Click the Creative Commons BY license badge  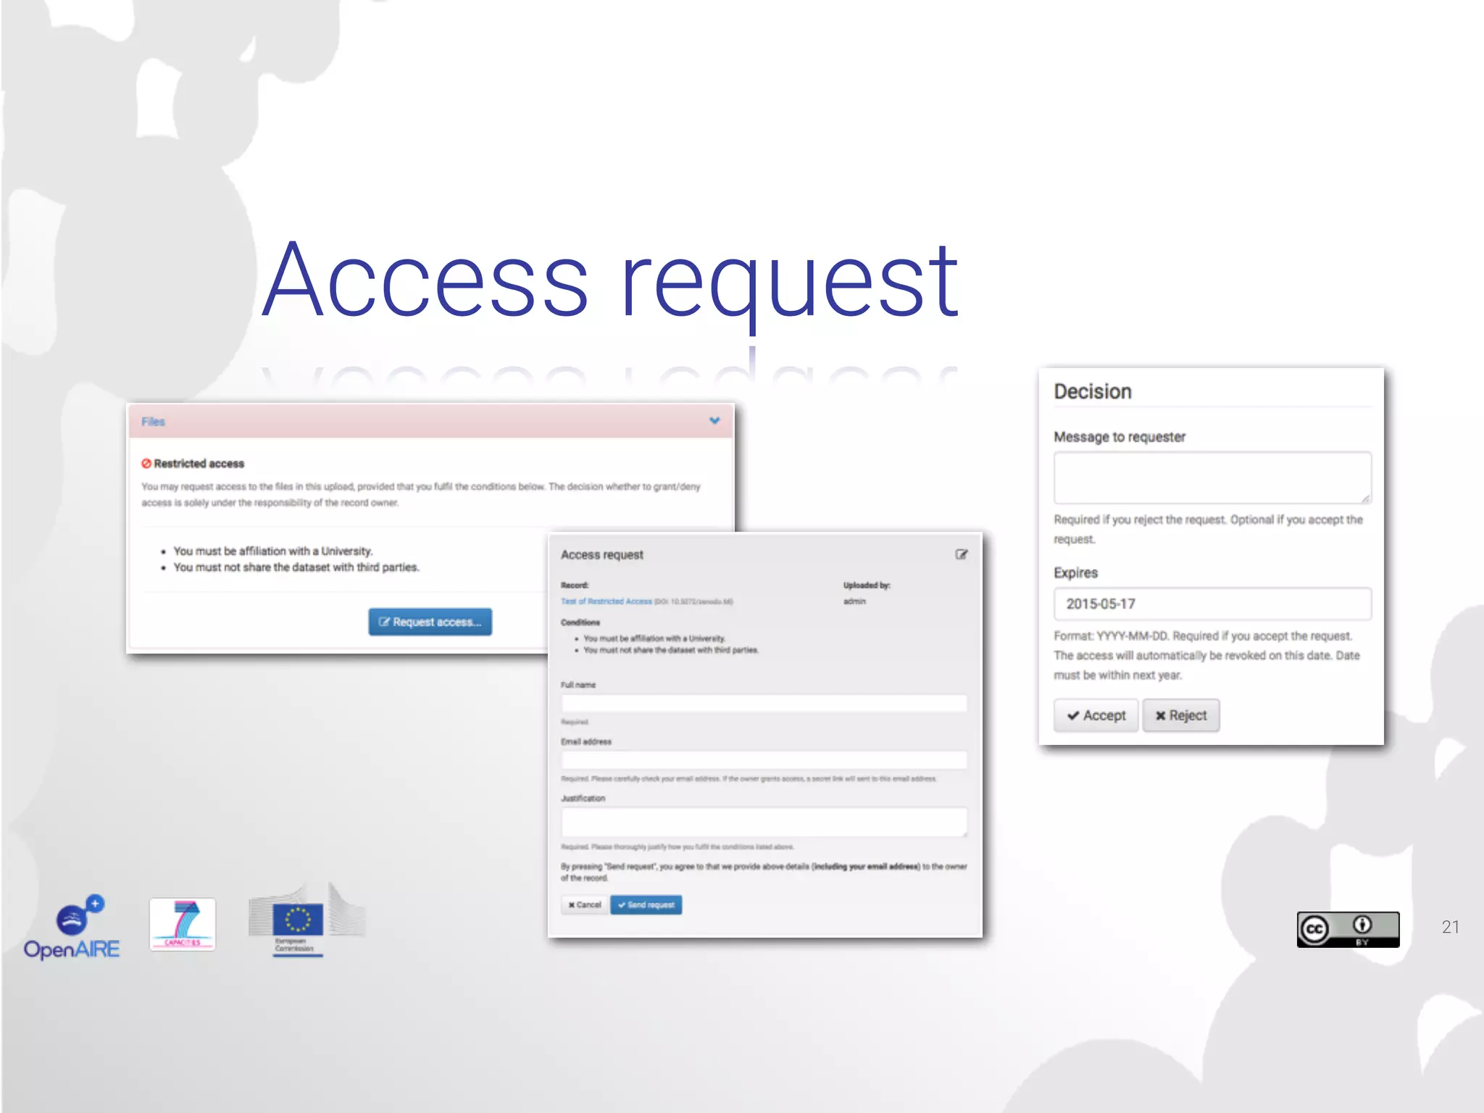coord(1348,930)
